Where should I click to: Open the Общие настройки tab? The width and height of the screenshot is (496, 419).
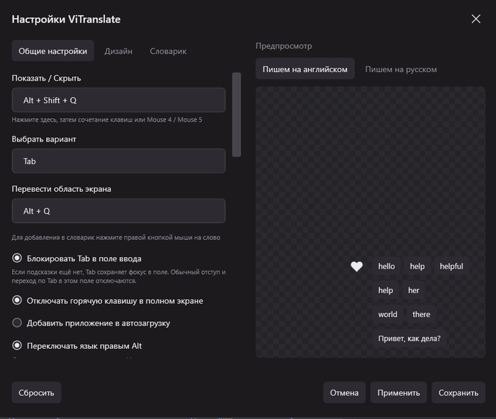coord(53,51)
